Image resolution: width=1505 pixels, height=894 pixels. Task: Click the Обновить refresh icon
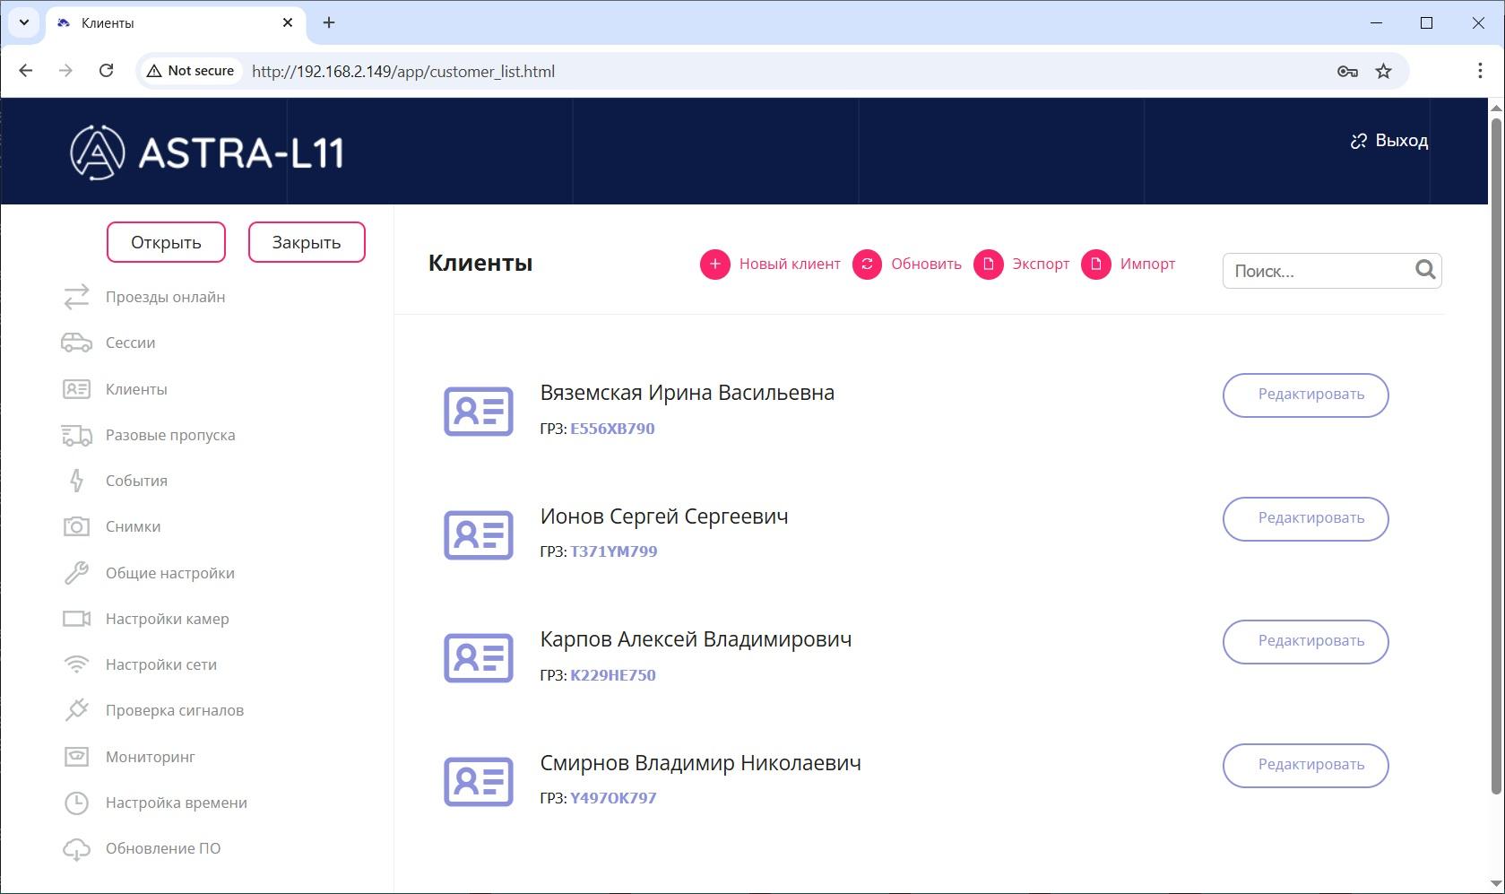(867, 265)
